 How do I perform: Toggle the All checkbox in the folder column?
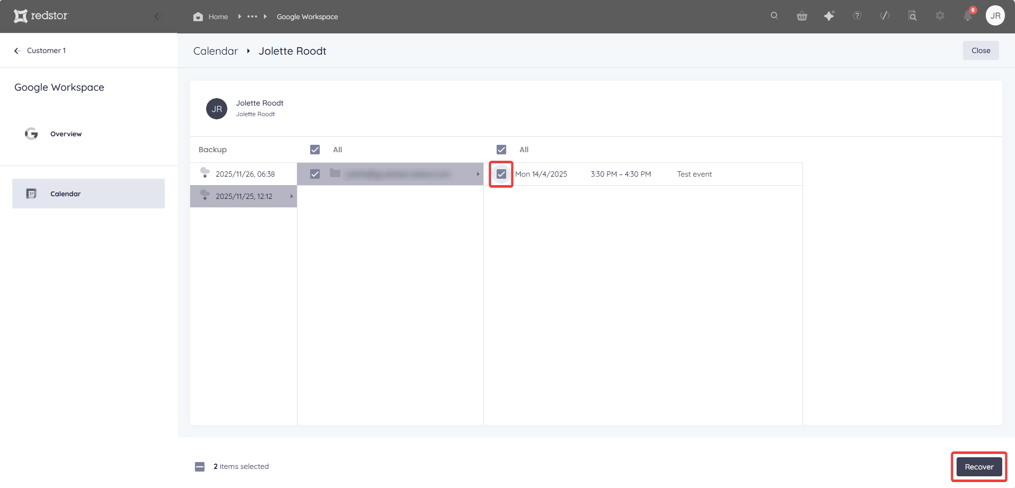[315, 150]
